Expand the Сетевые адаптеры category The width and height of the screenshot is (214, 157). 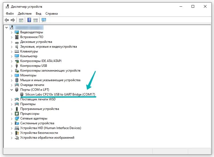point(11,119)
